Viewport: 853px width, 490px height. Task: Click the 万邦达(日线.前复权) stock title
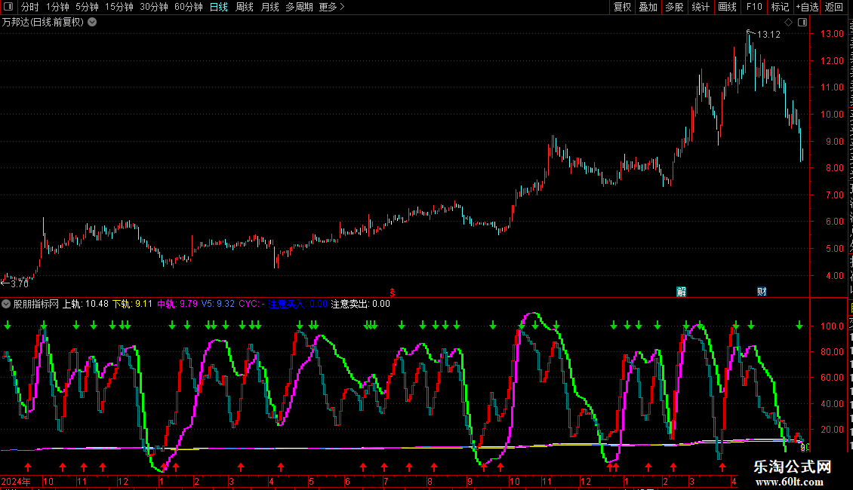click(x=43, y=23)
